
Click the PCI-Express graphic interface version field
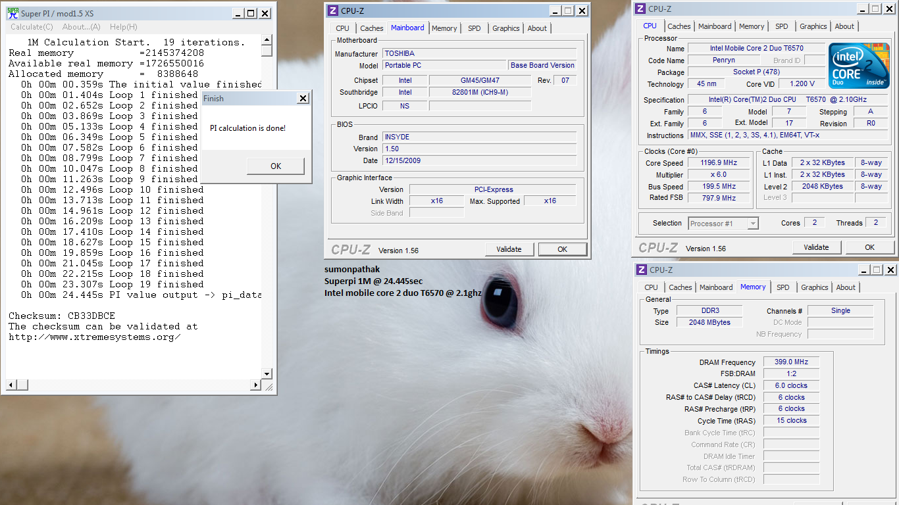pyautogui.click(x=493, y=189)
